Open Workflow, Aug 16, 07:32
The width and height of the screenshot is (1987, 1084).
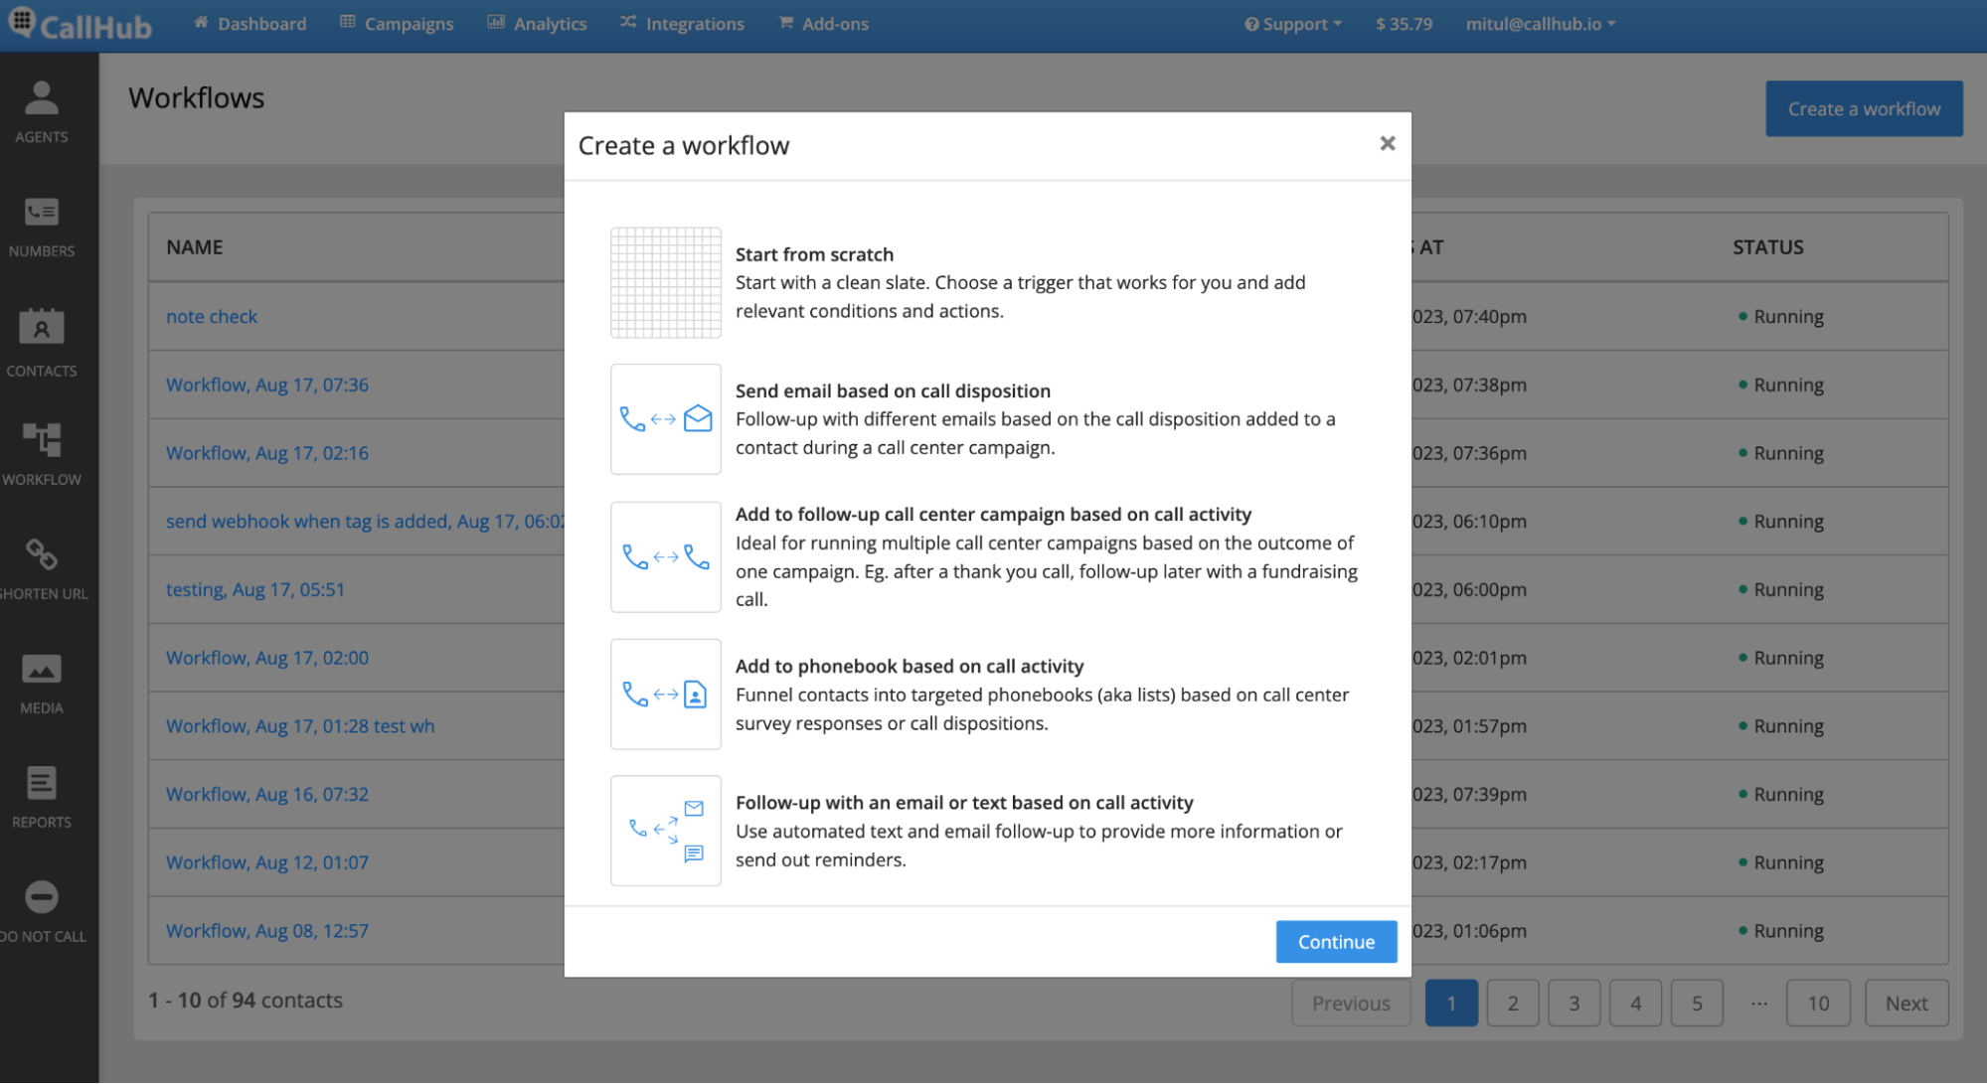tap(266, 794)
